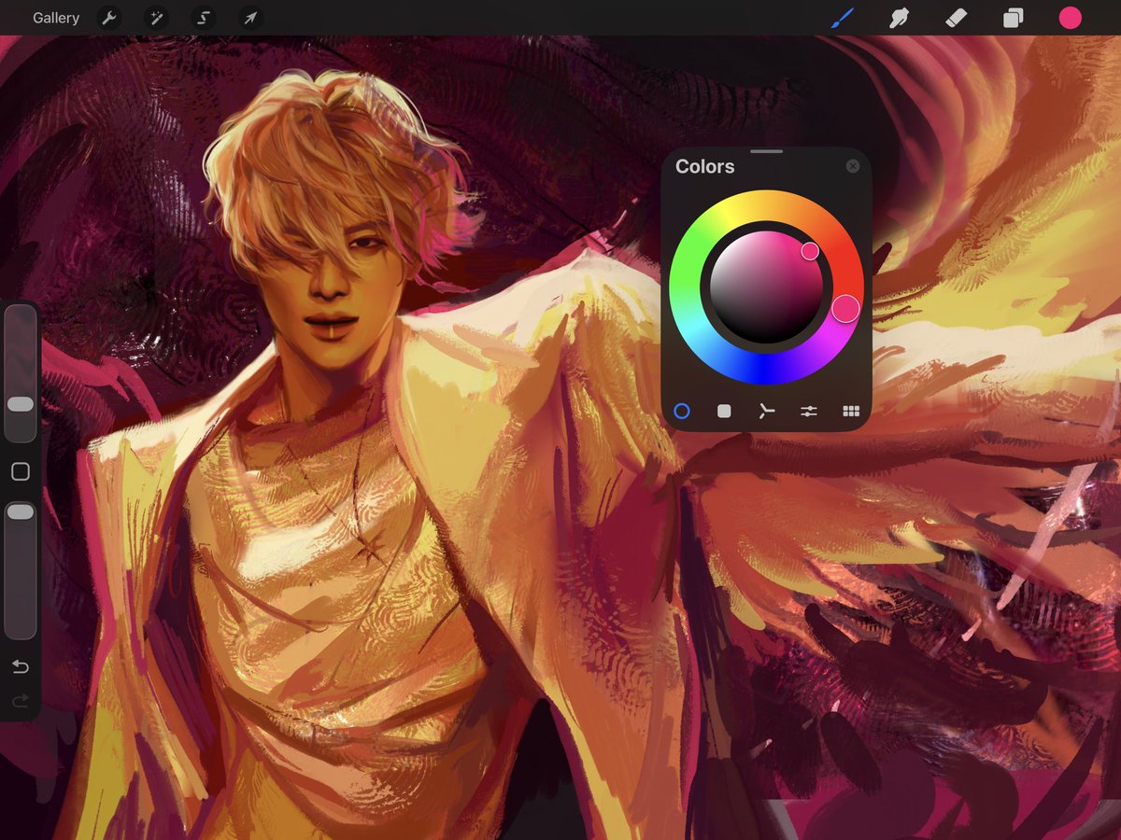Click the Colors panel title
The image size is (1121, 840).
(x=705, y=166)
